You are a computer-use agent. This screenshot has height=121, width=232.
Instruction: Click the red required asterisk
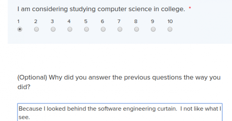(x=190, y=8)
